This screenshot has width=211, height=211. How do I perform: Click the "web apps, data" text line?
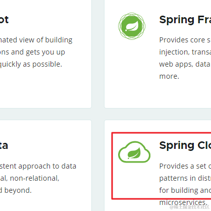pyautogui.click(x=185, y=64)
